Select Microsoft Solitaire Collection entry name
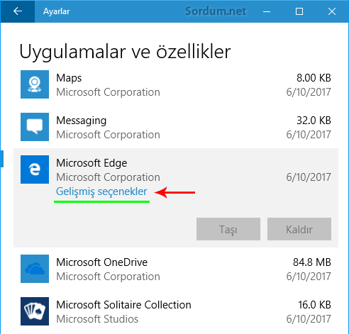This screenshot has height=334, width=349. (123, 305)
